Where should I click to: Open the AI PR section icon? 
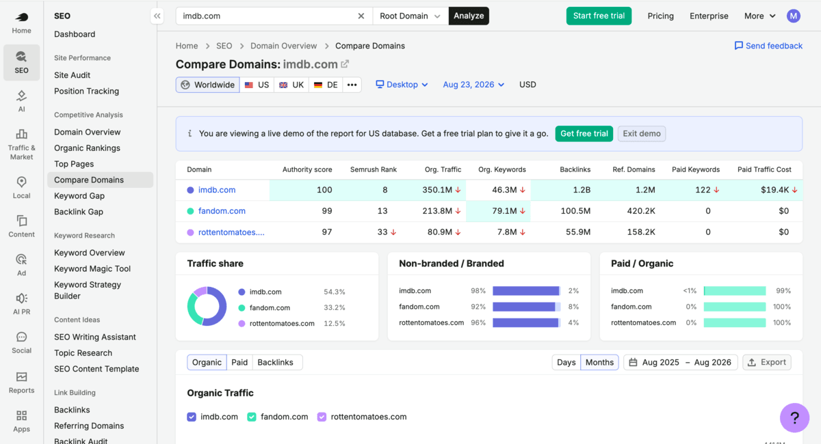(x=21, y=304)
